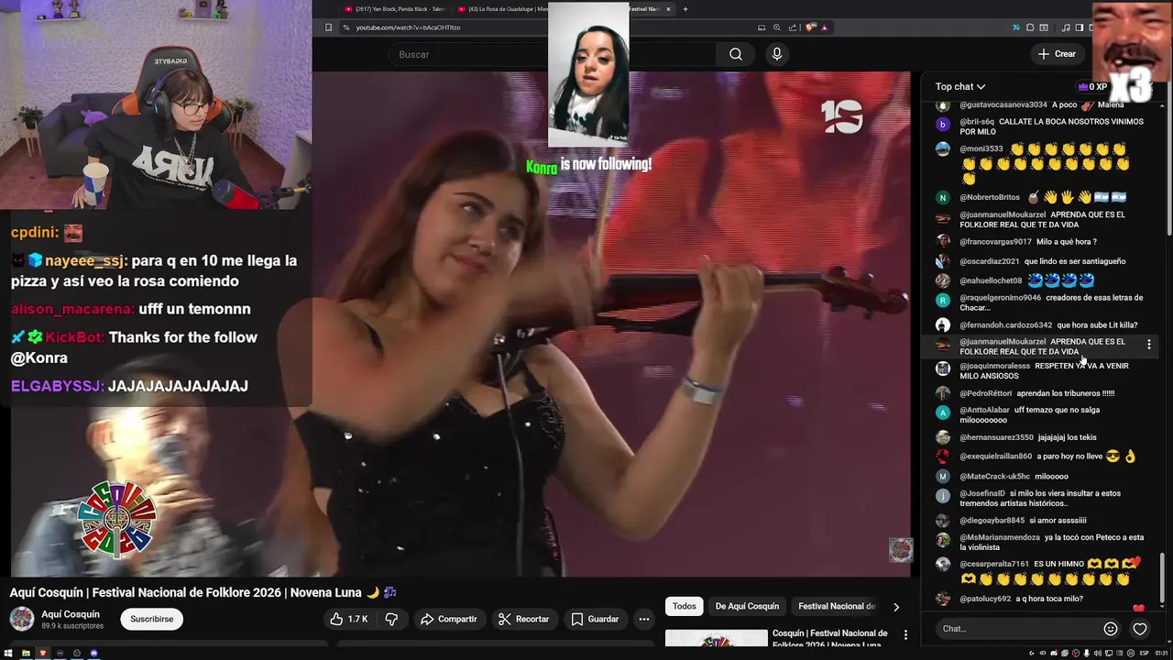Viewport: 1173px width, 660px height.
Task: Click the 0 XP badge in chat header
Action: pyautogui.click(x=1093, y=87)
